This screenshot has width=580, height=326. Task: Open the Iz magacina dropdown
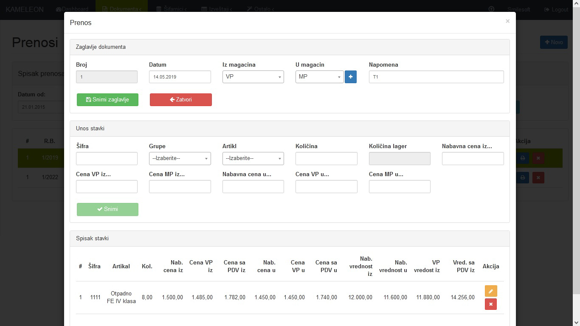253,77
